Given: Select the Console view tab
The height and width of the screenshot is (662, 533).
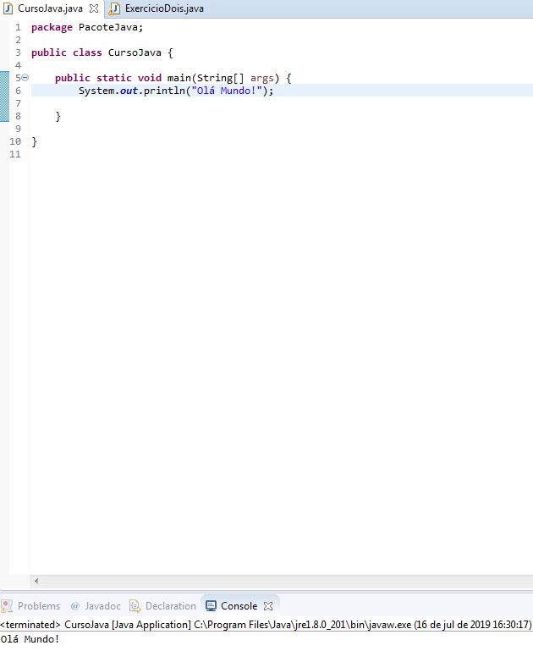Looking at the screenshot, I should pos(239,606).
